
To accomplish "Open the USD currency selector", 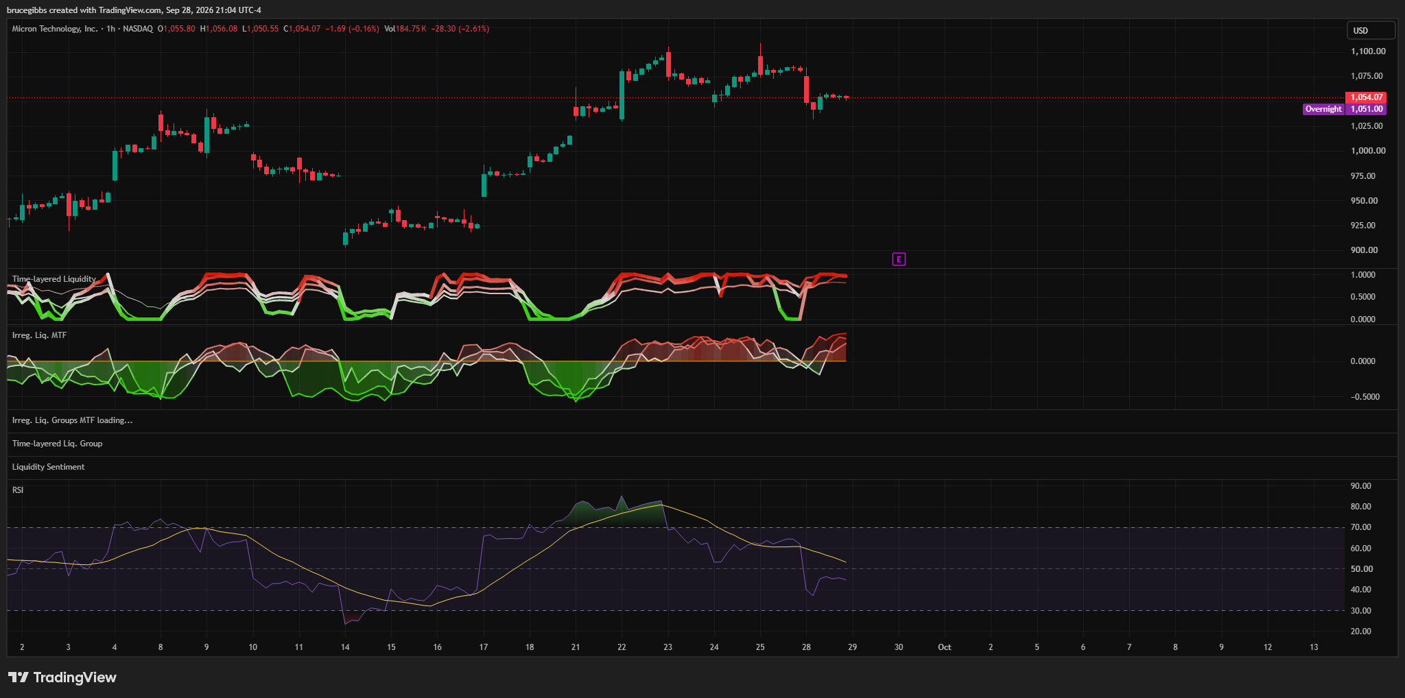I will [x=1371, y=30].
